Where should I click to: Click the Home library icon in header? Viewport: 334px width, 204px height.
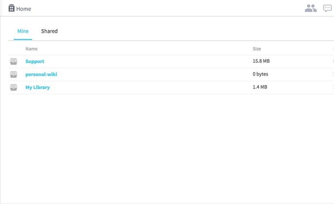tap(11, 8)
